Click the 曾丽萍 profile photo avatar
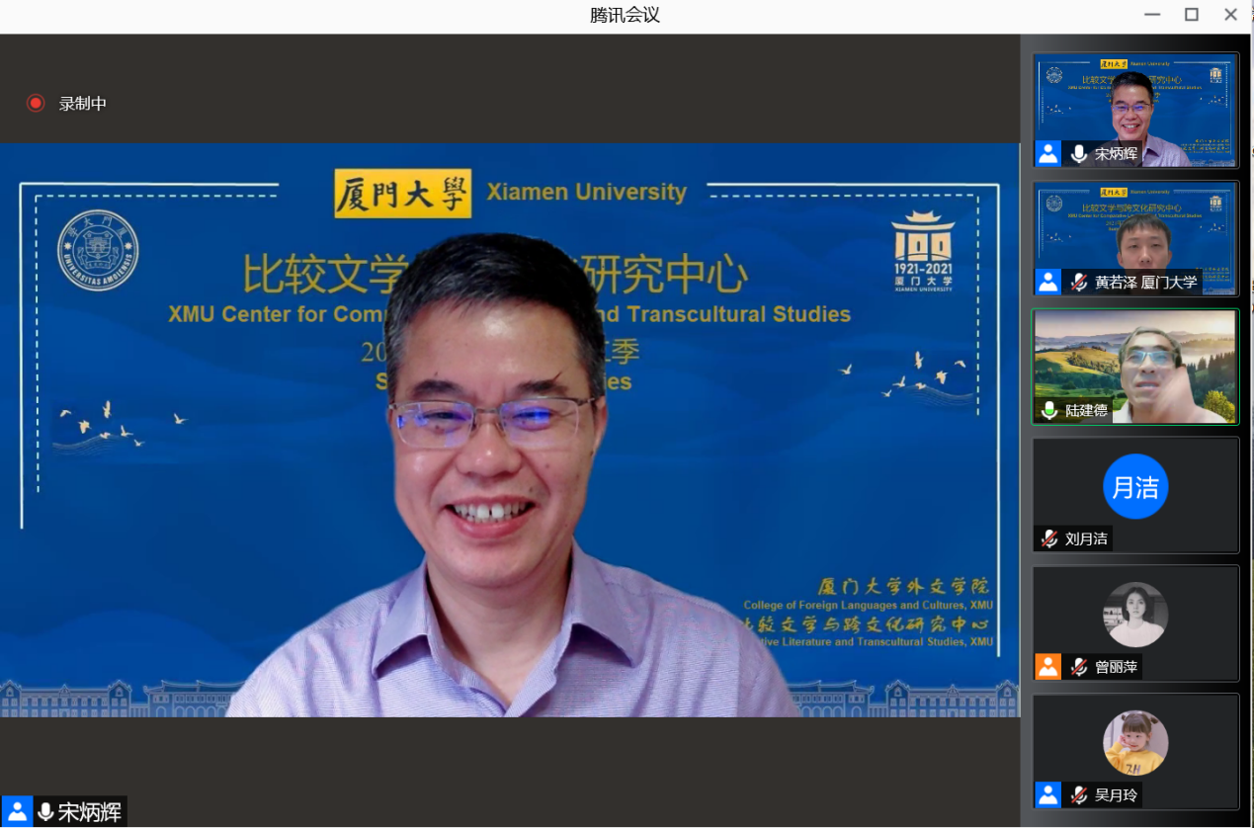The width and height of the screenshot is (1254, 828). tap(1135, 615)
